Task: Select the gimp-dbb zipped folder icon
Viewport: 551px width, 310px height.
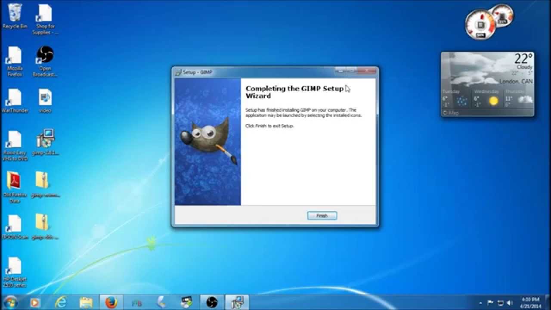Action: tap(45, 227)
